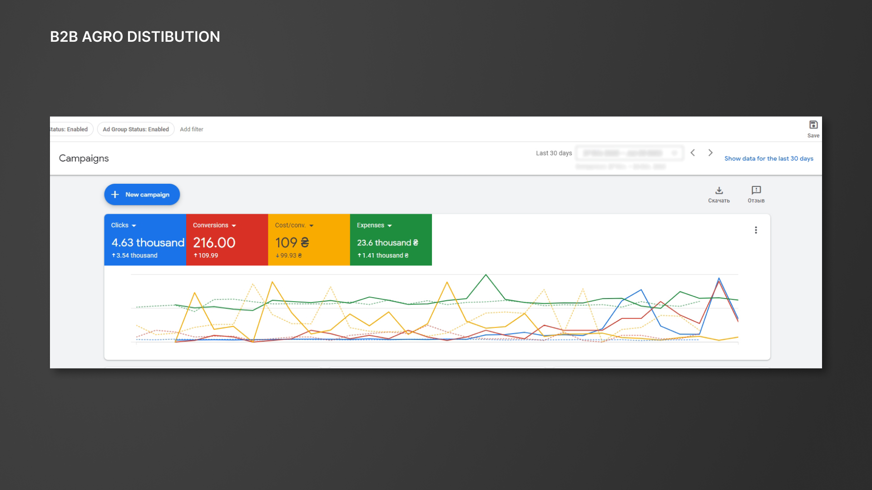872x490 pixels.
Task: Click the green peak on the line chart
Action: point(486,275)
